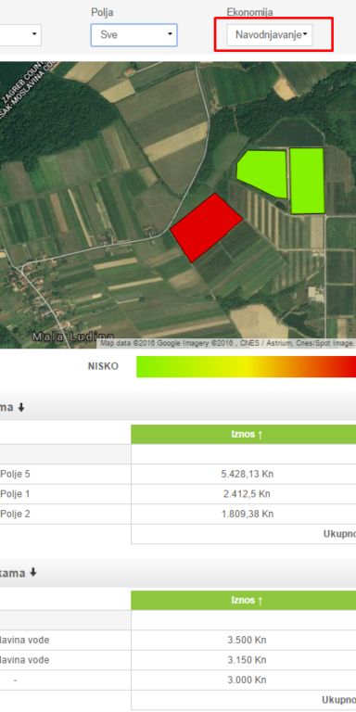The width and height of the screenshot is (356, 712).
Task: Open the Navodnjavanje Ekonomija dropdown
Action: click(270, 35)
